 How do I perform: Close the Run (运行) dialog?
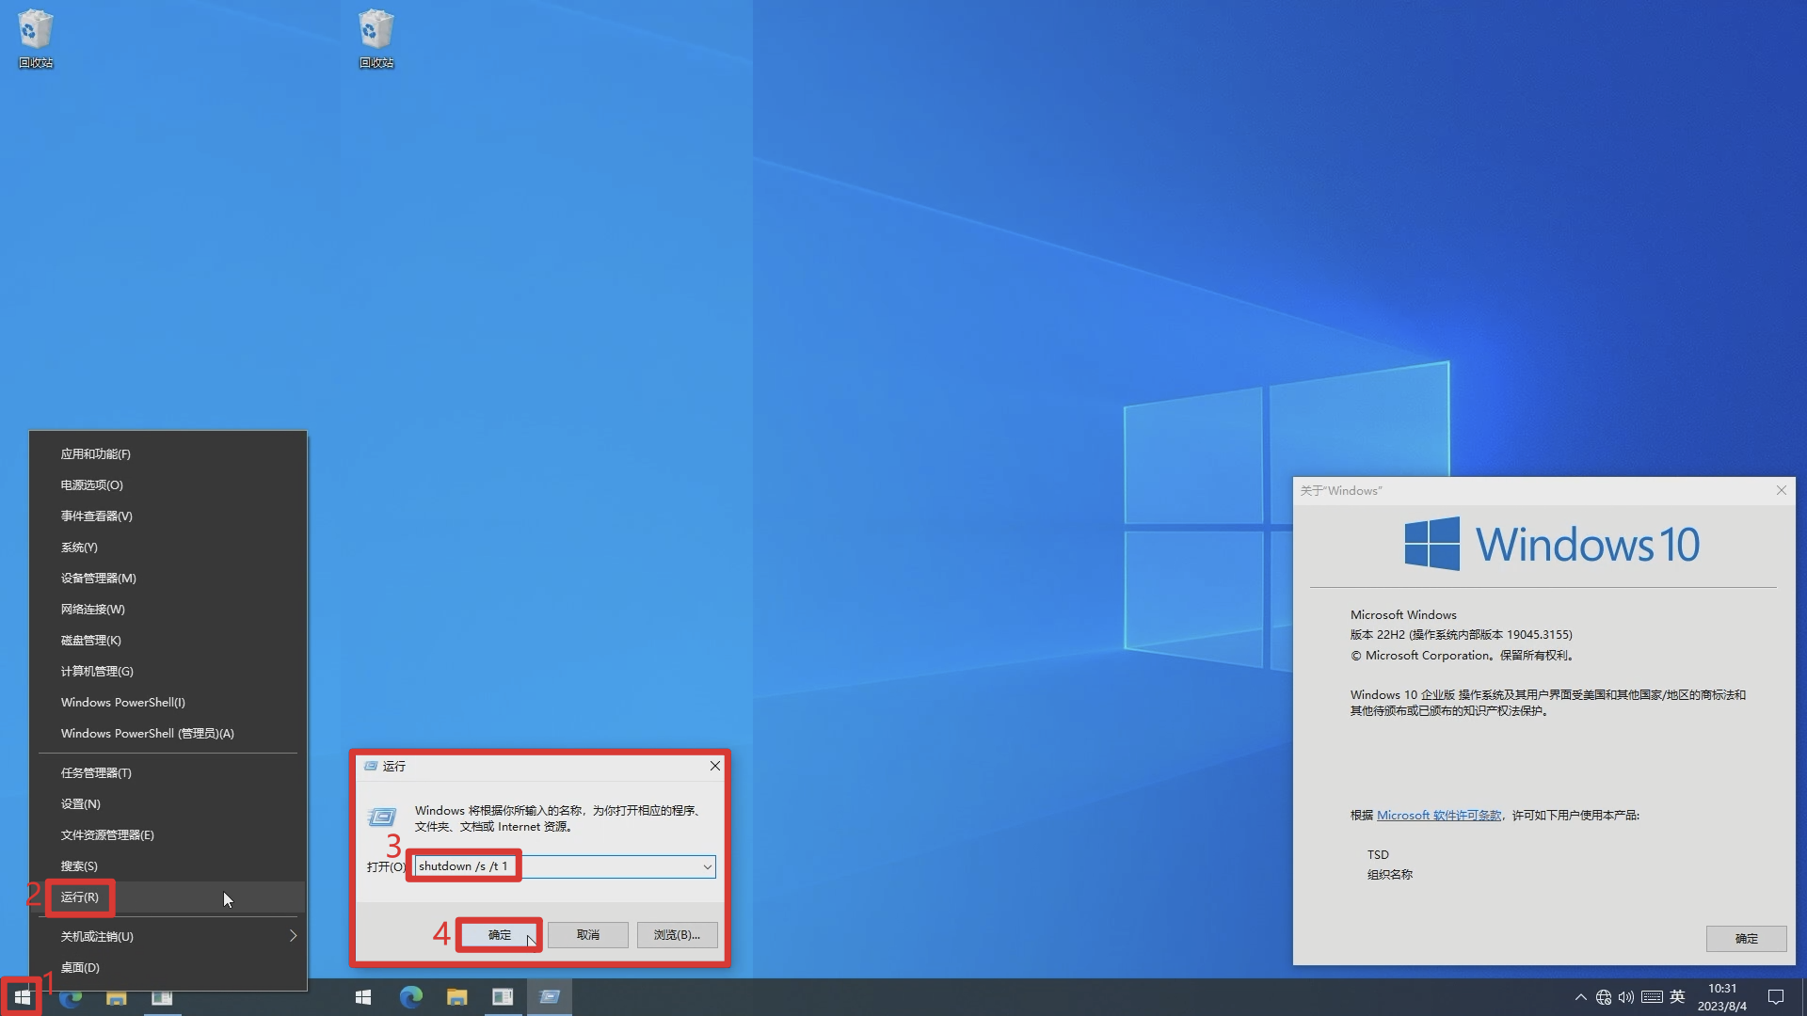pos(715,766)
